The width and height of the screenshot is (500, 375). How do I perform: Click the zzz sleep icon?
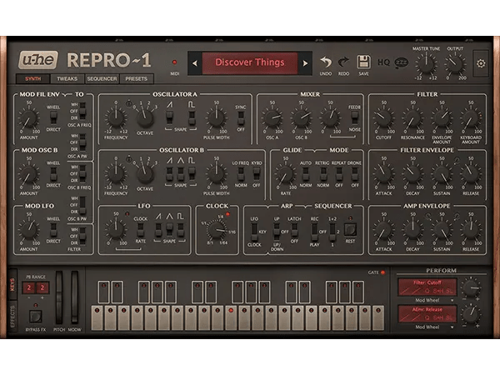click(x=401, y=62)
